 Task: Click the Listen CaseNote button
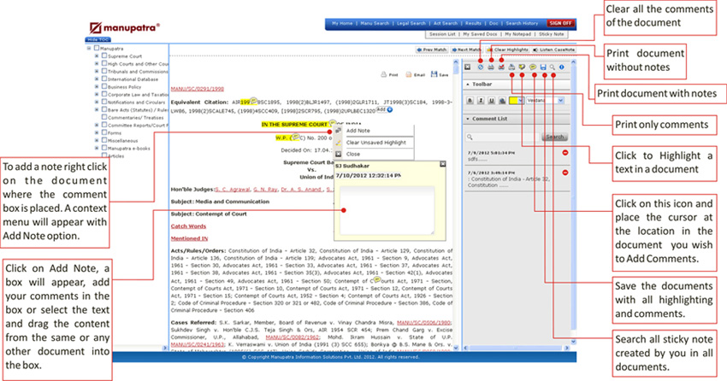553,50
